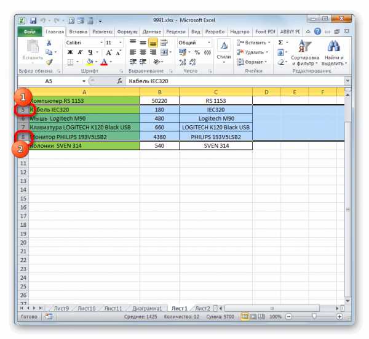The image size is (369, 339).
Task: Click increase indent icon
Action: [x=143, y=62]
